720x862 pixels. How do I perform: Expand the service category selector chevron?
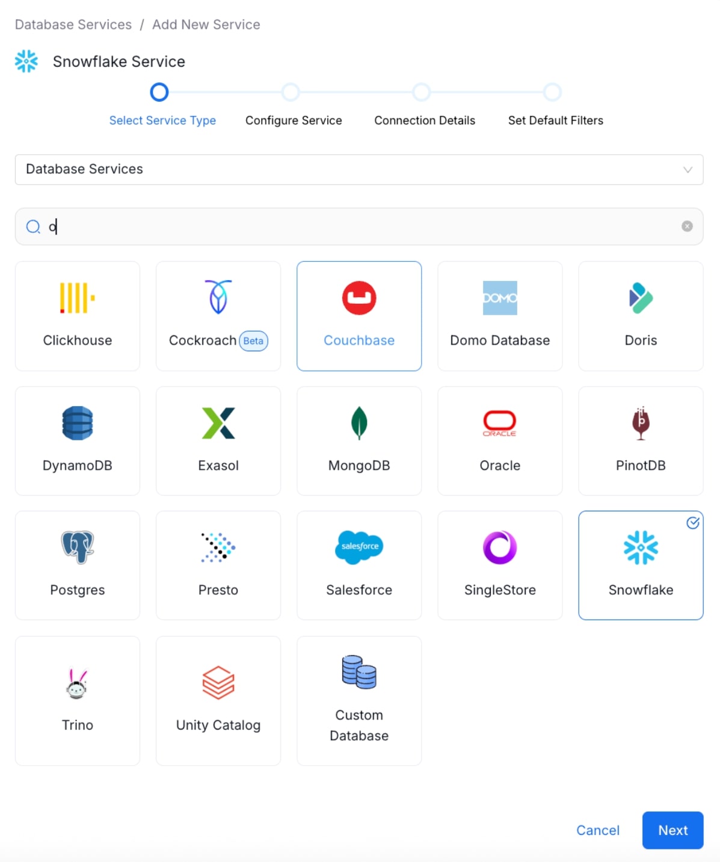click(x=688, y=170)
